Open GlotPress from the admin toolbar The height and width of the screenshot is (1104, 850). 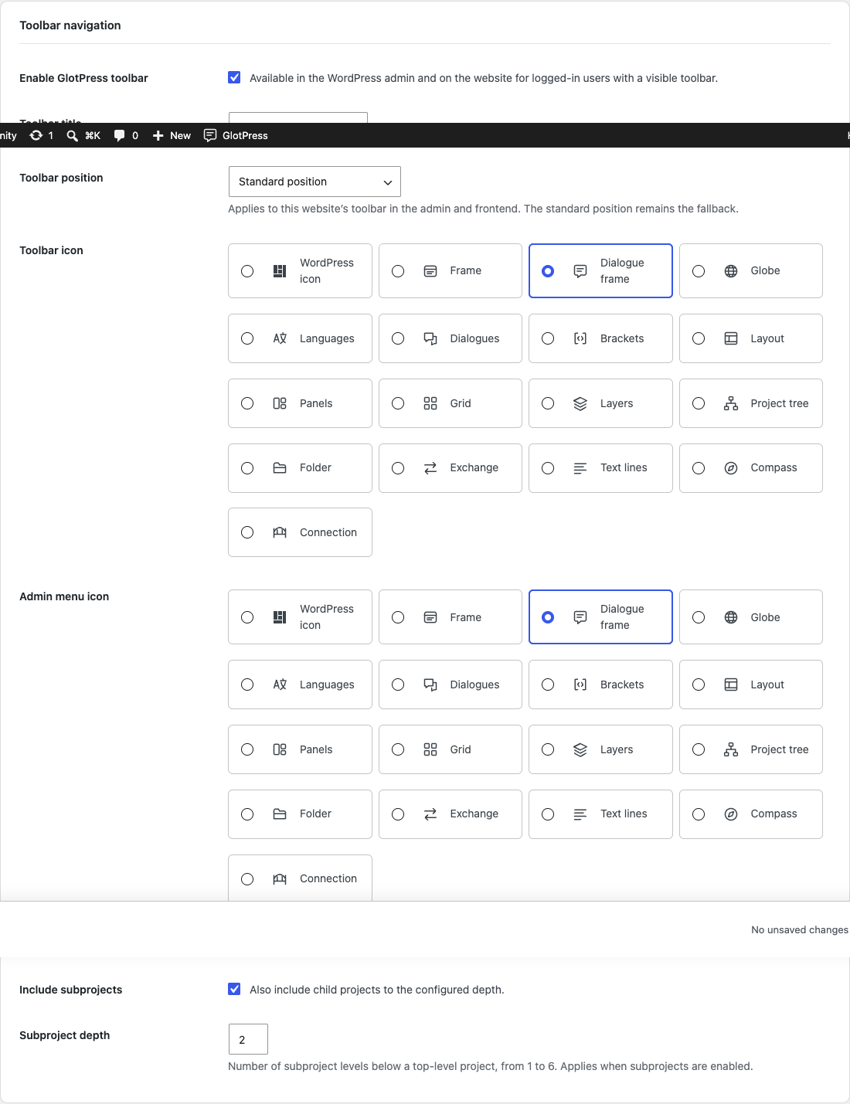click(x=236, y=135)
